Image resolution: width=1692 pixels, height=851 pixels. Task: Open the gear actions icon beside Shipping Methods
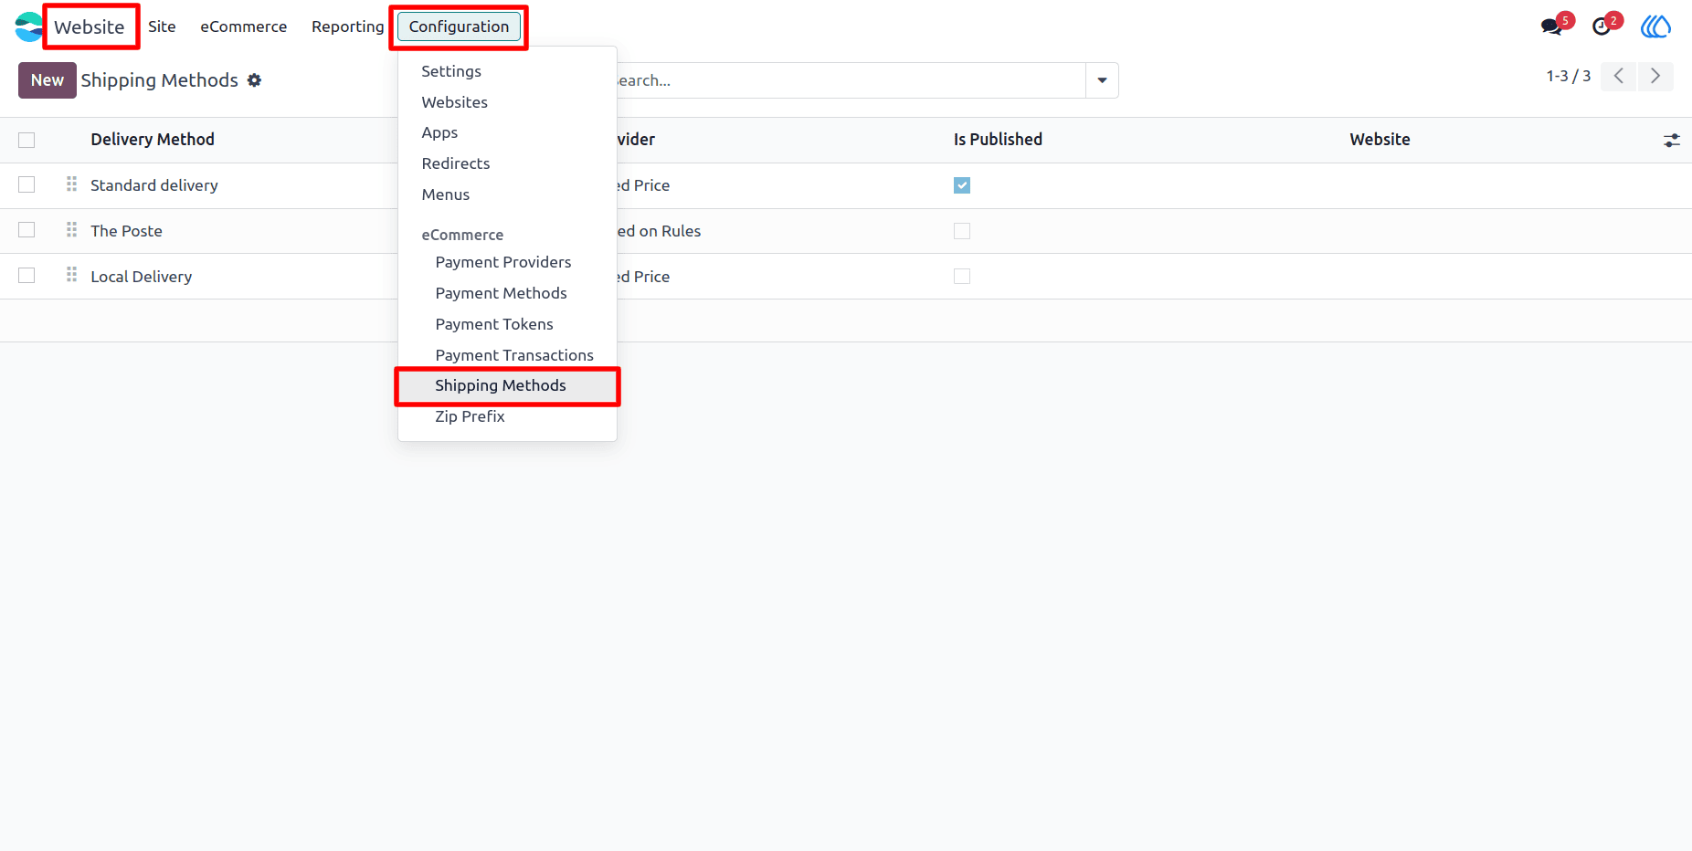254,80
